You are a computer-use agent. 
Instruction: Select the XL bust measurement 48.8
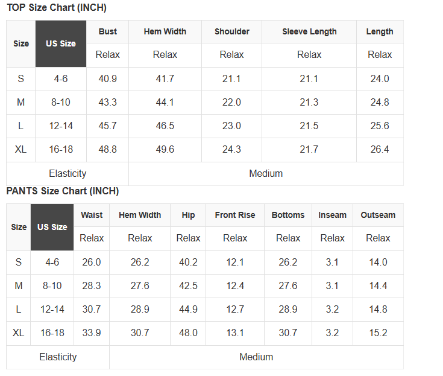point(107,149)
